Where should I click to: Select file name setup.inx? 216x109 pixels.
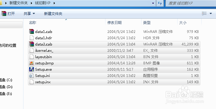[x=43, y=82]
